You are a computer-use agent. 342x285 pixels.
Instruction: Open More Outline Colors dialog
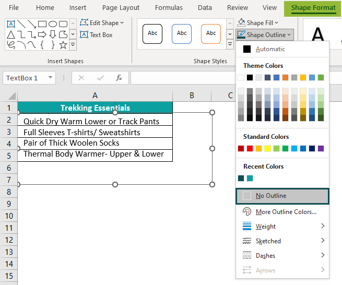click(x=282, y=212)
